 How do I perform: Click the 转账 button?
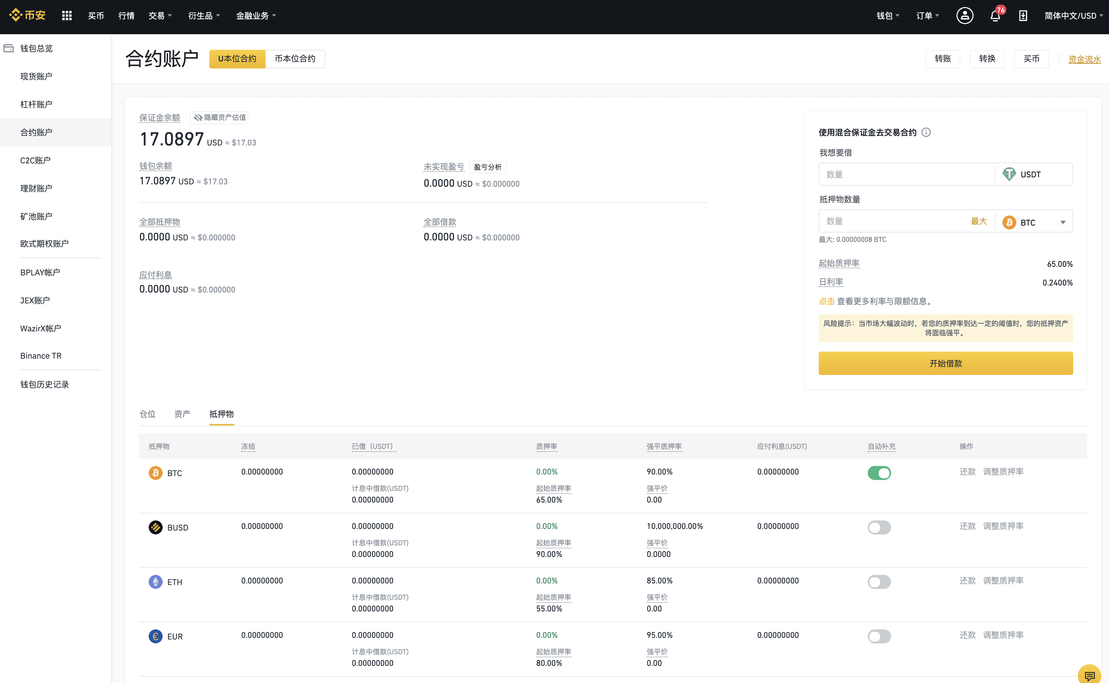pyautogui.click(x=943, y=59)
